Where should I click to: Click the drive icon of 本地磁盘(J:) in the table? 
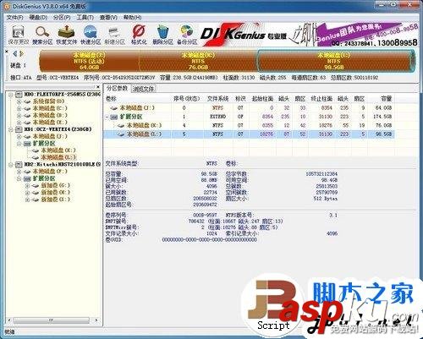pyautogui.click(x=114, y=107)
